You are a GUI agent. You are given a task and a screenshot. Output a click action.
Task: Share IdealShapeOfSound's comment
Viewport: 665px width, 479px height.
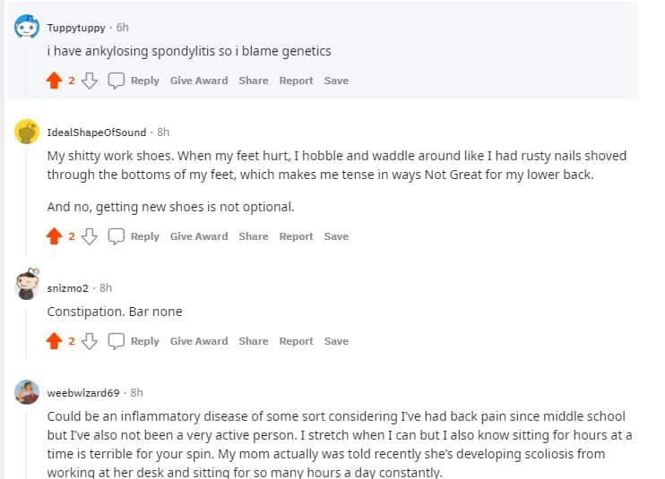point(253,236)
